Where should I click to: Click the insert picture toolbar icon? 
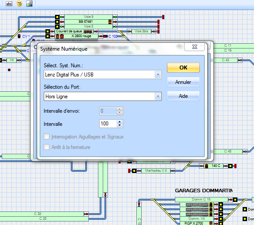click(29, 3)
